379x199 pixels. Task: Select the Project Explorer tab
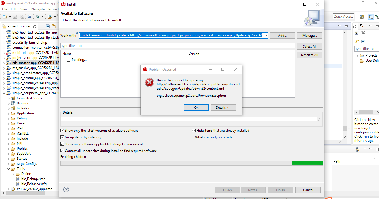coord(19,26)
